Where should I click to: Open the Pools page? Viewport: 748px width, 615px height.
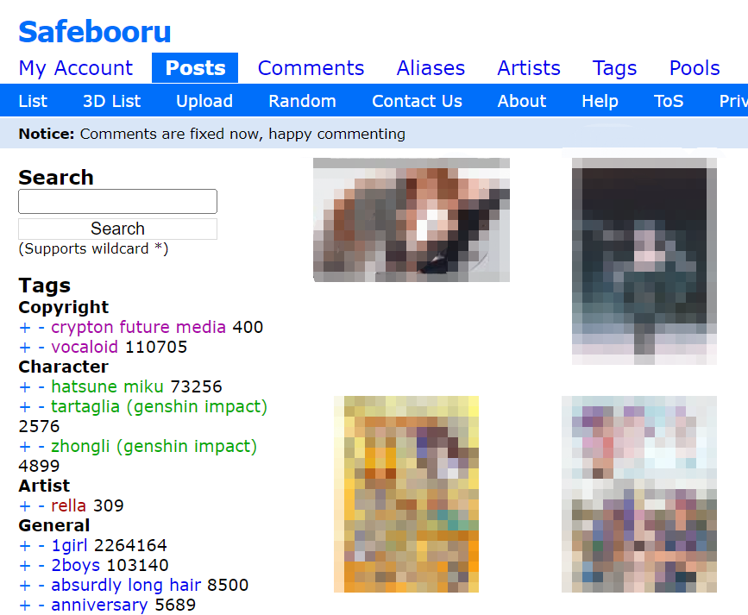click(695, 68)
